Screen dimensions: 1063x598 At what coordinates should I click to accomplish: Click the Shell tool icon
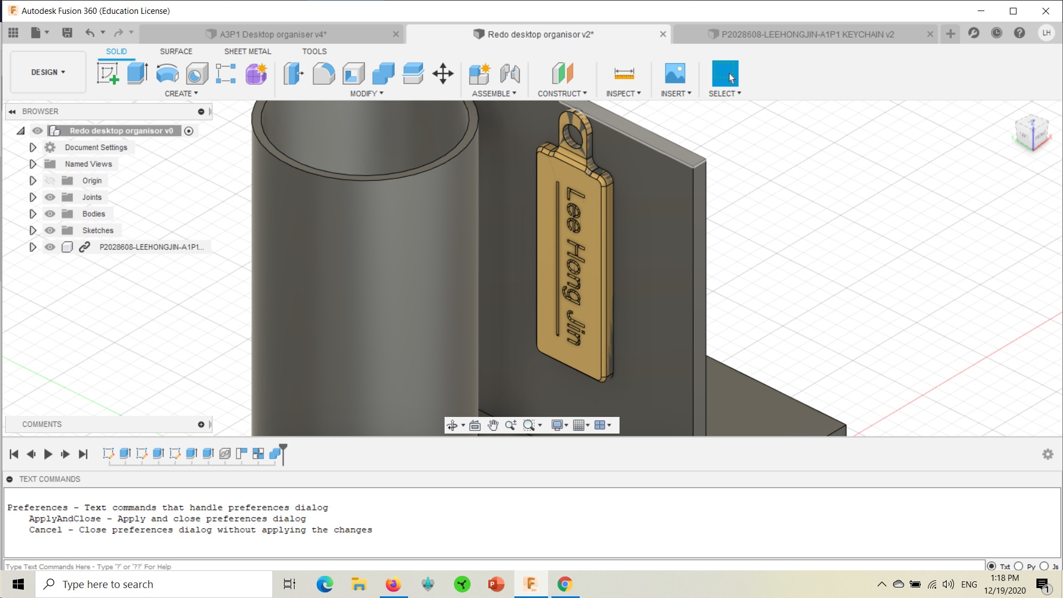pyautogui.click(x=353, y=73)
